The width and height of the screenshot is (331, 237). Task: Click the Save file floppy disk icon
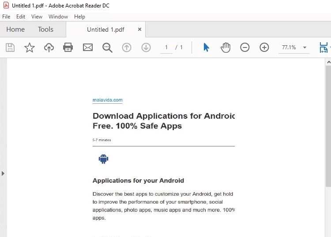click(x=10, y=47)
